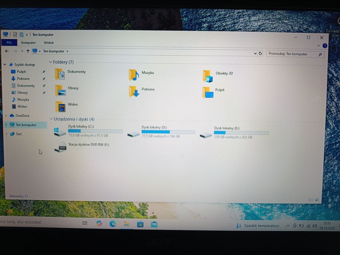340x255 pixels.
Task: Select Dysk lokalny (E:) drive icon
Action: click(206, 135)
